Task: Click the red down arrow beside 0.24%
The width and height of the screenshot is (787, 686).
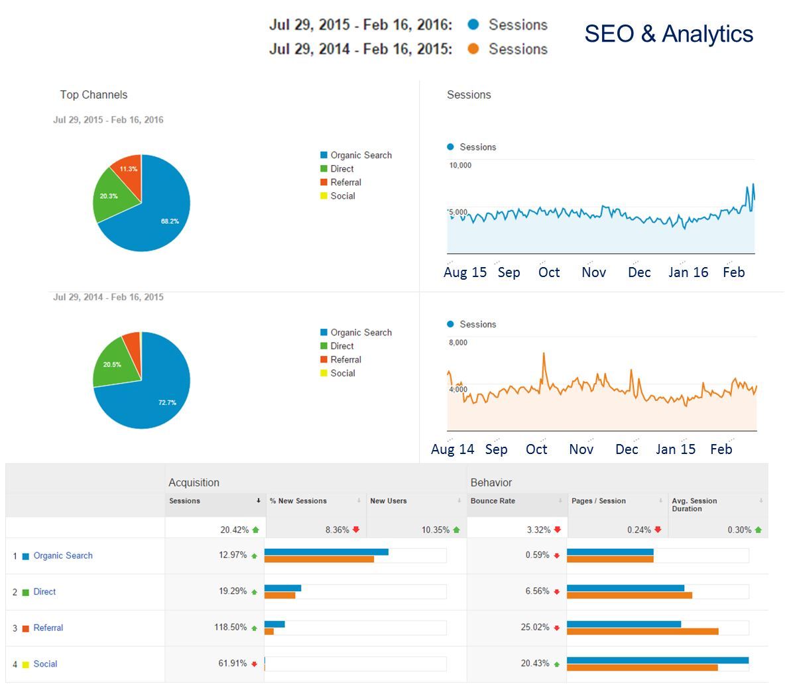Action: click(x=658, y=530)
